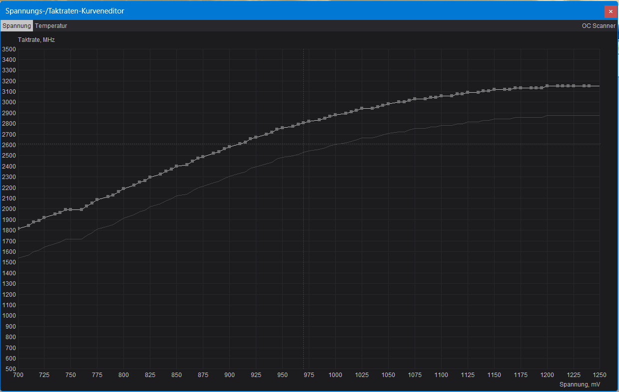Click the 2600 label on the frequency axis
This screenshot has height=392, width=619.
tap(9, 145)
